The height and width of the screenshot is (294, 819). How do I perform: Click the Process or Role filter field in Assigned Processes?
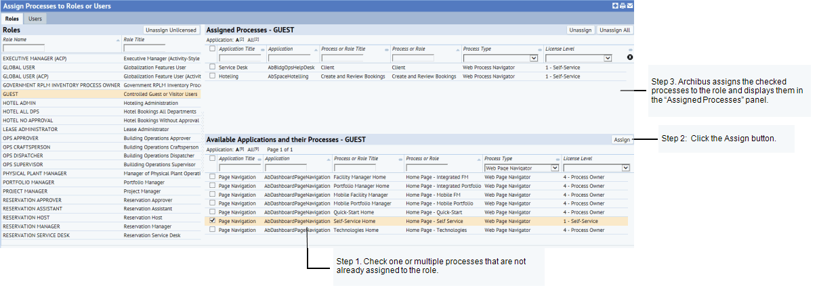coord(413,58)
